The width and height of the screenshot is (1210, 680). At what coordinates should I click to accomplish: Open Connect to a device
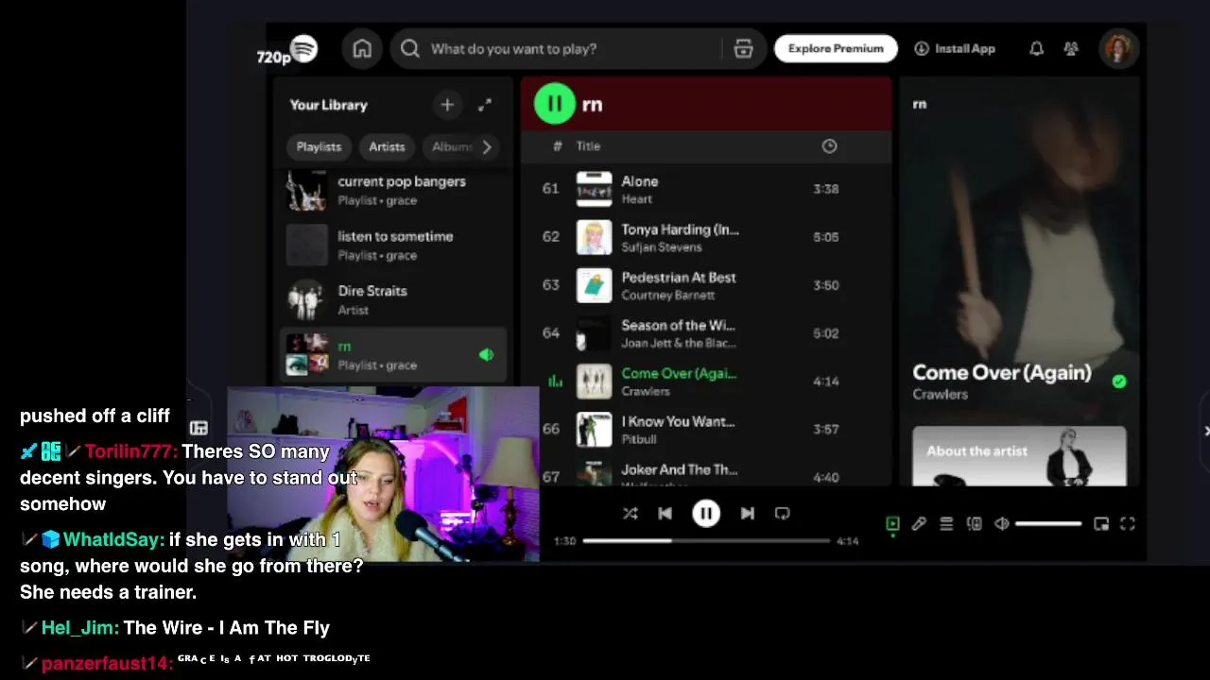pyautogui.click(x=975, y=523)
